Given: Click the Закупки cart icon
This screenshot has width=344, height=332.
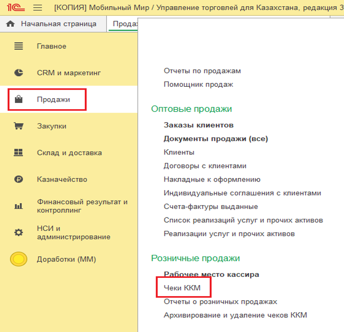Looking at the screenshot, I should pos(19,126).
